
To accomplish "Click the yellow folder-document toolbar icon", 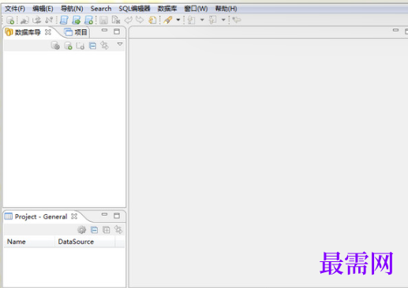I will click(152, 20).
